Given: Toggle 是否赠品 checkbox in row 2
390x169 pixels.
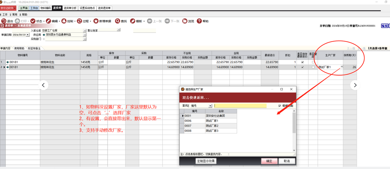Looking at the screenshot, I should click(x=313, y=67).
